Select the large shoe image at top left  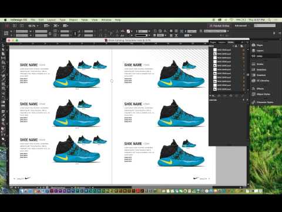coord(77,75)
